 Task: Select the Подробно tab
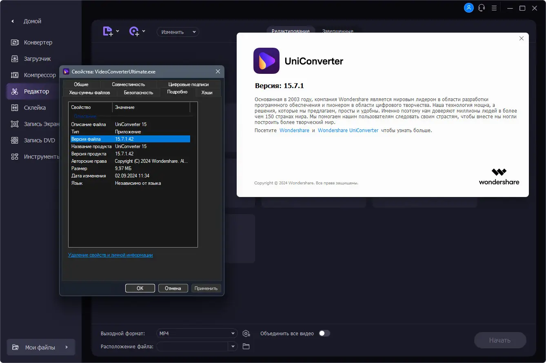(178, 92)
